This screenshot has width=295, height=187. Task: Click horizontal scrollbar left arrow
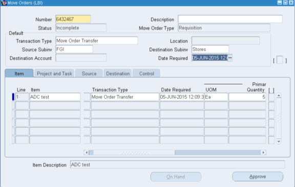tap(87, 152)
